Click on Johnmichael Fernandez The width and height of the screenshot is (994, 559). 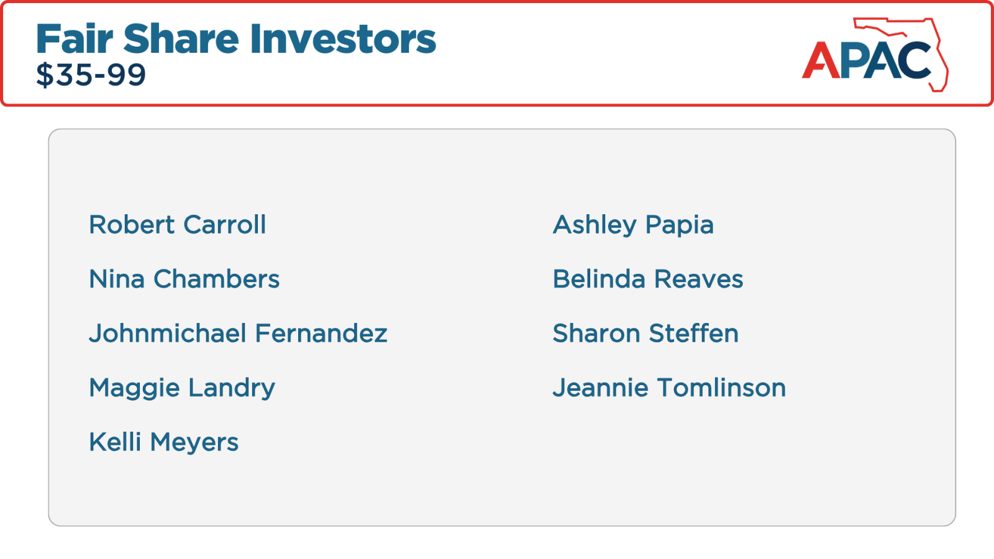click(238, 334)
